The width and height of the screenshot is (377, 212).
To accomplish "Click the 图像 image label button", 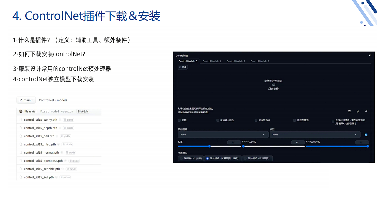I will (x=183, y=67).
